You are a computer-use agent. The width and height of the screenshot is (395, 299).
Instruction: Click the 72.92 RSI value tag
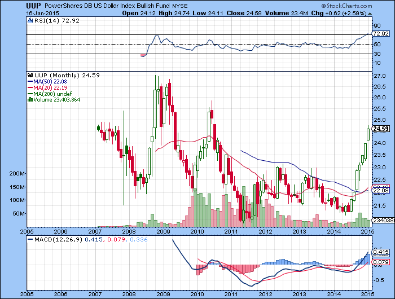click(381, 33)
